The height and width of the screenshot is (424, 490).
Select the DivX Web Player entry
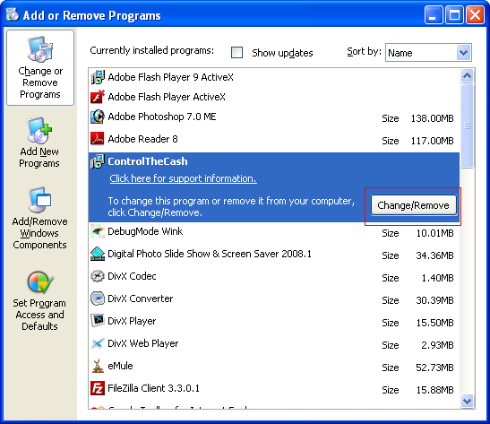274,344
